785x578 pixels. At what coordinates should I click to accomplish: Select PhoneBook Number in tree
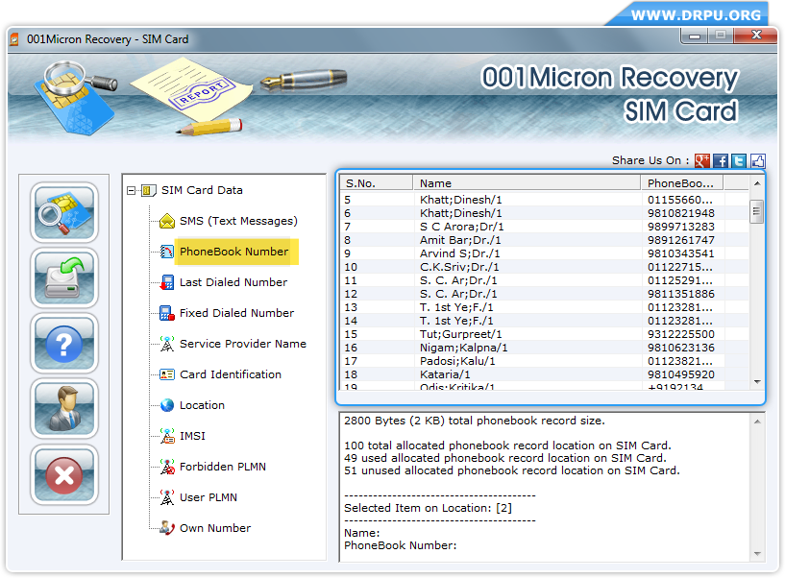[x=233, y=252]
